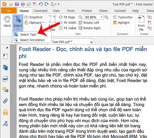Open the Bookmarks panel
Image resolution: width=154 pixels, height=138 pixels.
pos(6,56)
